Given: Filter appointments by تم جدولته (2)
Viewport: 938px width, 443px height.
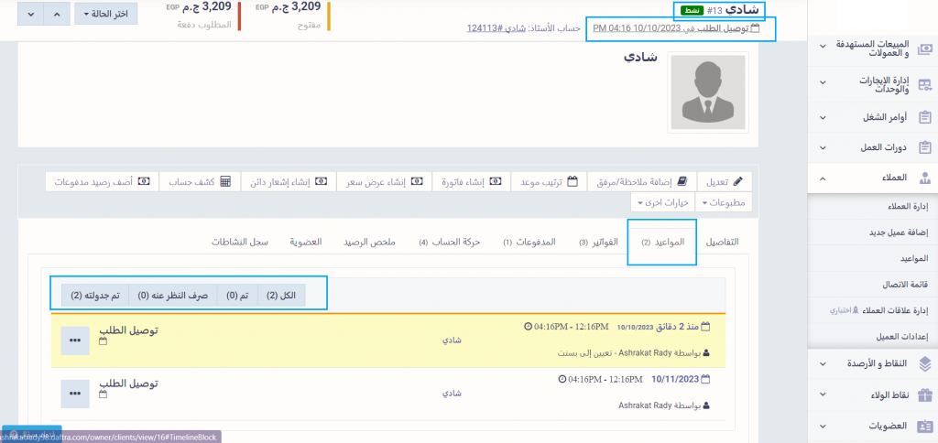Looking at the screenshot, I should pyautogui.click(x=90, y=295).
